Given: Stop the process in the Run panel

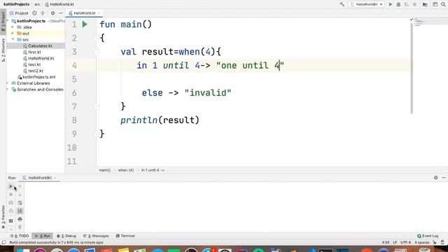Looking at the screenshot, I should tap(11, 195).
